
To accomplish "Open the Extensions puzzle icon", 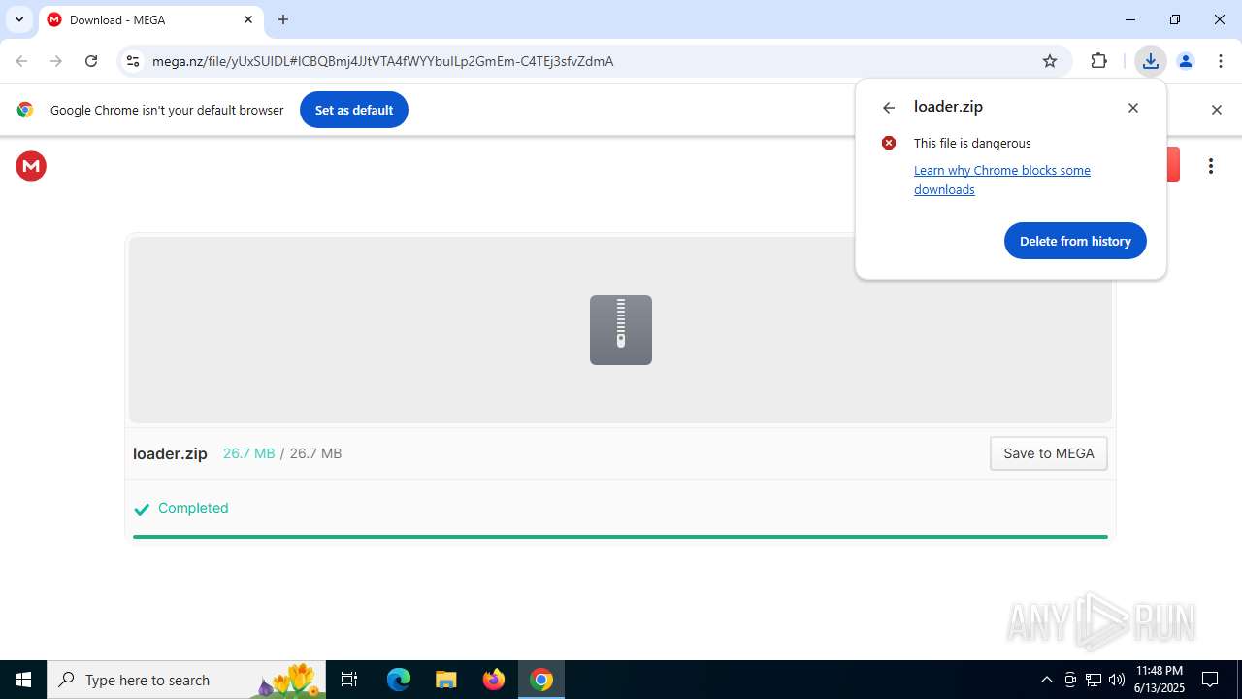I will pyautogui.click(x=1098, y=61).
